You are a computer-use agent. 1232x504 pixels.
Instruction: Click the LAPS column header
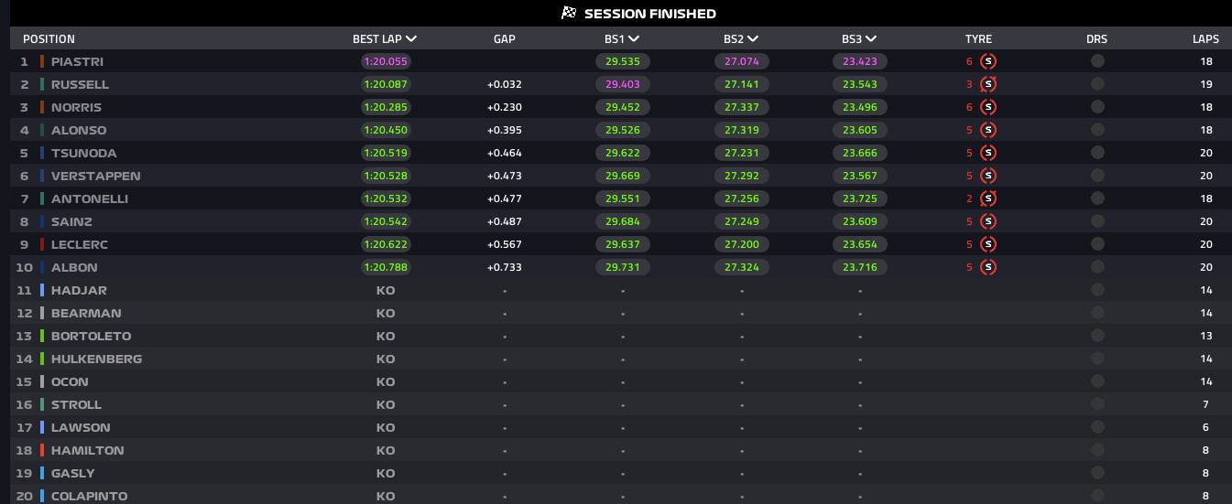click(1205, 39)
